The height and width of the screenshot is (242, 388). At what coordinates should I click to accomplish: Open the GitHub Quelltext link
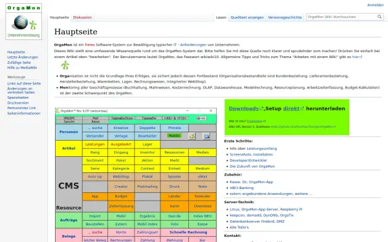(x=303, y=126)
